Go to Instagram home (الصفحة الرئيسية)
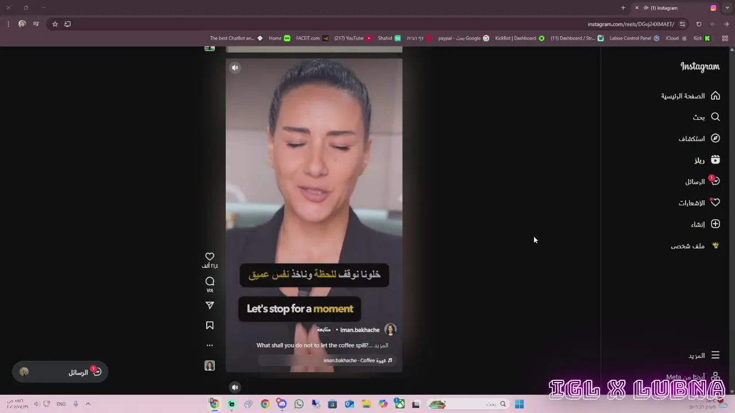The width and height of the screenshot is (735, 413). click(690, 96)
